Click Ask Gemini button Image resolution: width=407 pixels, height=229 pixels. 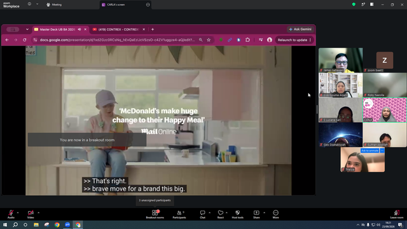300,29
